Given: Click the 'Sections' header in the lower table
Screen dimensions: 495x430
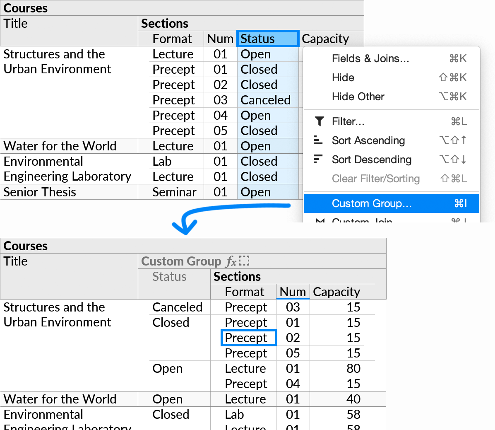Looking at the screenshot, I should [x=237, y=276].
